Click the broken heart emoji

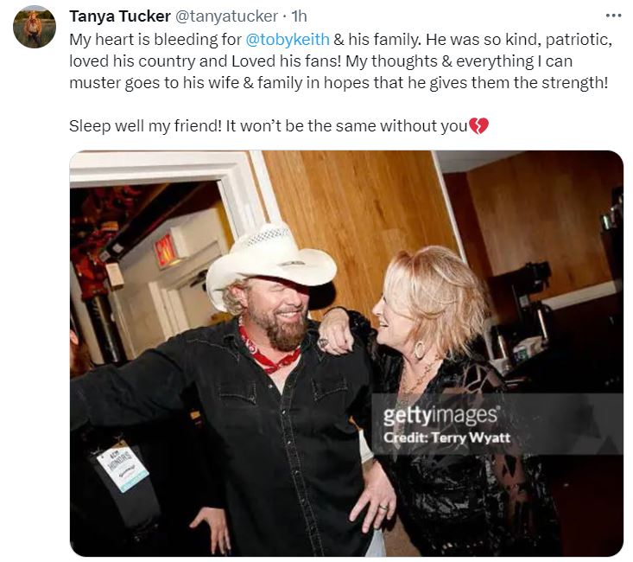(478, 126)
